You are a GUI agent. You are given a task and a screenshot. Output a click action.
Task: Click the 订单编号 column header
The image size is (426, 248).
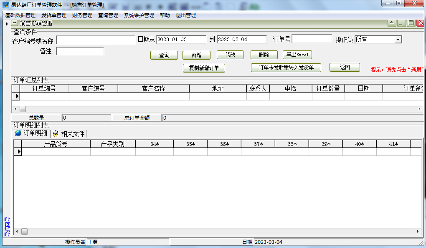(44, 88)
